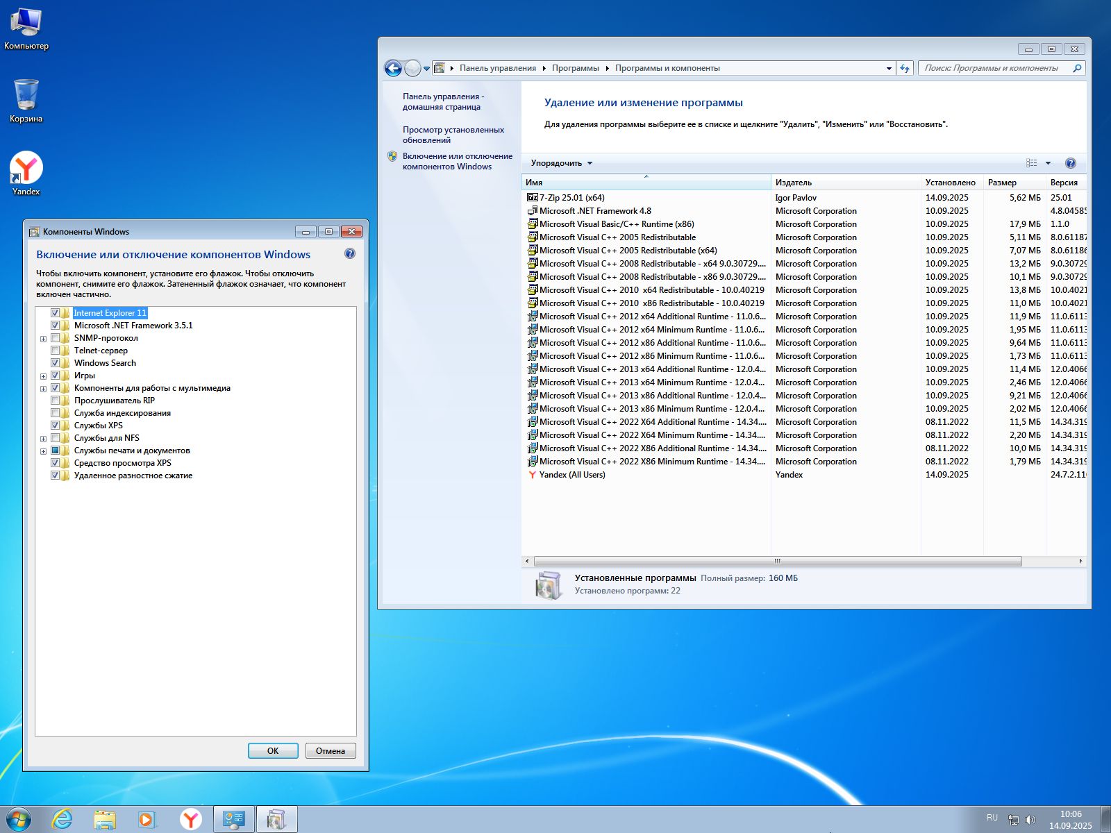Select Microsoft .NET Framework 4.8 icon
The width and height of the screenshot is (1111, 833).
click(x=533, y=211)
